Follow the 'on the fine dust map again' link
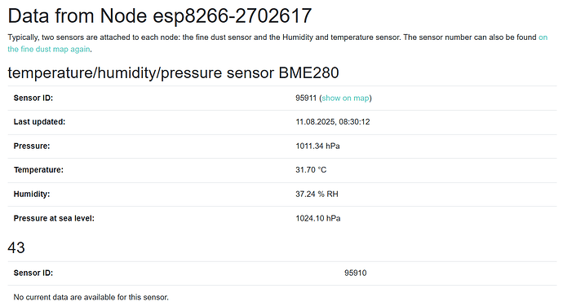This screenshot has width=563, height=306. [x=49, y=49]
